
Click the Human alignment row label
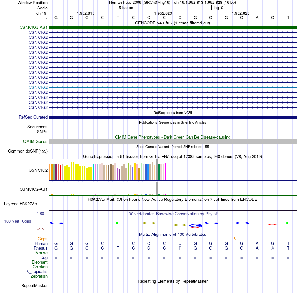click(41, 244)
